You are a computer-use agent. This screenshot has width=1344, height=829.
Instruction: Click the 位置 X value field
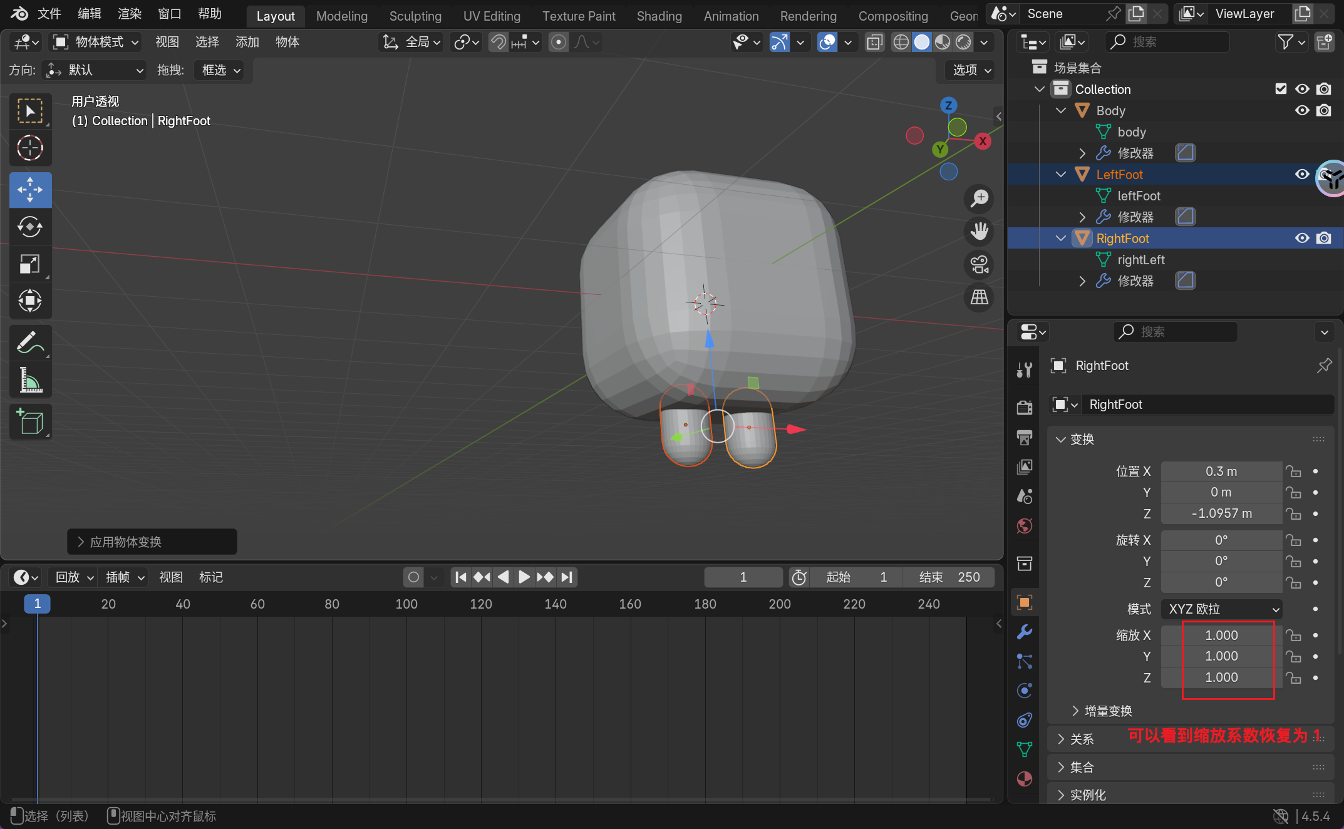click(x=1221, y=471)
